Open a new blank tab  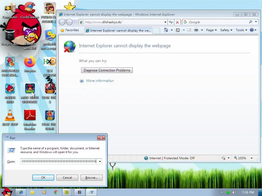click(x=156, y=31)
